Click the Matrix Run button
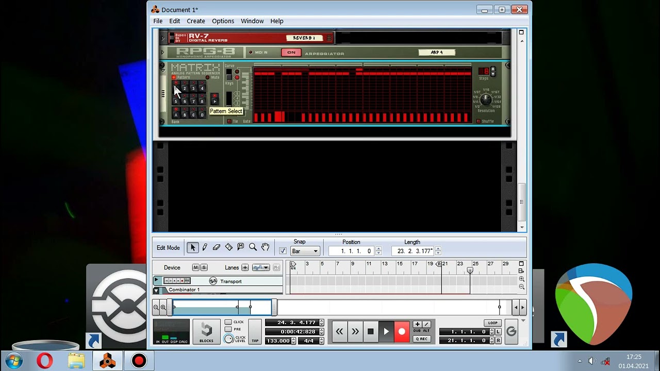 (x=214, y=99)
